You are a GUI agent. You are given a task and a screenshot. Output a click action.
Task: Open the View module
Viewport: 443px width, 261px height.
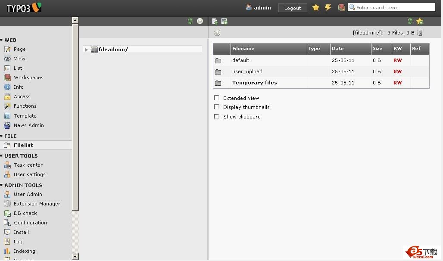[x=19, y=59]
